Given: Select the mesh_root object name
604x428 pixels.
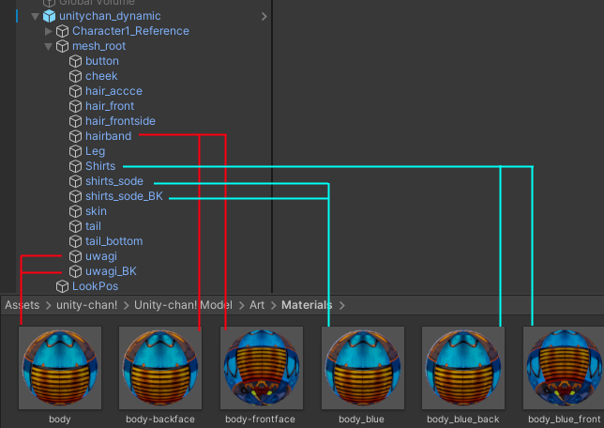Looking at the screenshot, I should [99, 46].
